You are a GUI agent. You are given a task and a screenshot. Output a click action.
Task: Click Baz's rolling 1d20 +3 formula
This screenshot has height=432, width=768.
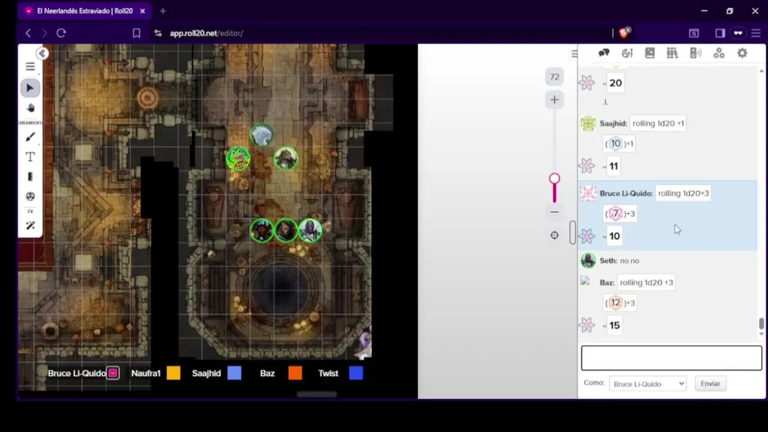646,282
